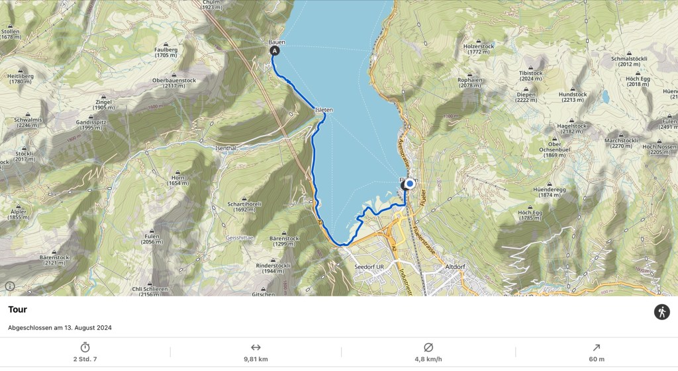Select the 4,8 km/h speed value
The width and height of the screenshot is (678, 371).
tap(428, 359)
